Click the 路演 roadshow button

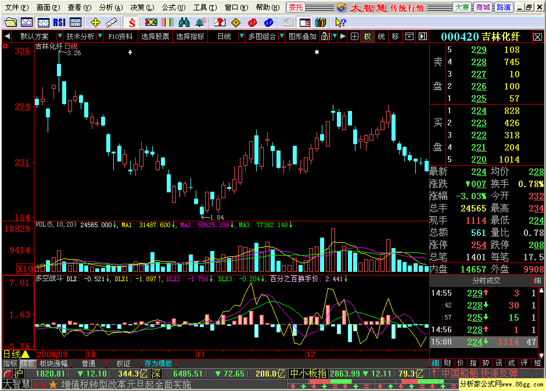tap(504, 8)
